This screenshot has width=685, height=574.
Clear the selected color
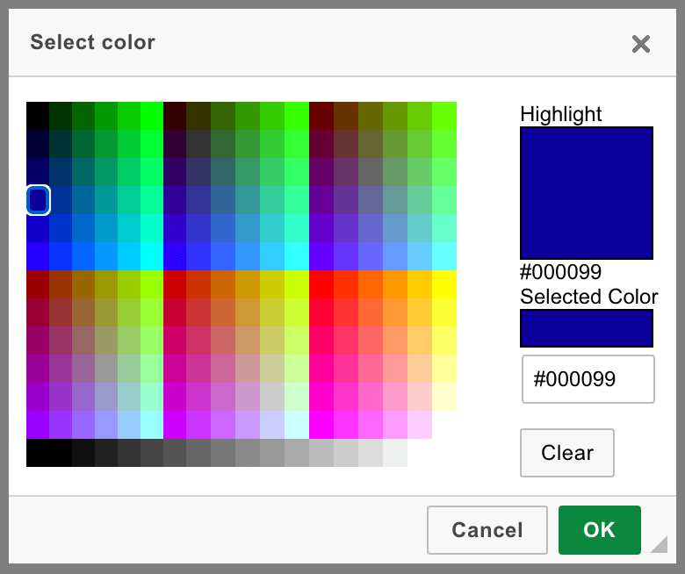click(567, 453)
